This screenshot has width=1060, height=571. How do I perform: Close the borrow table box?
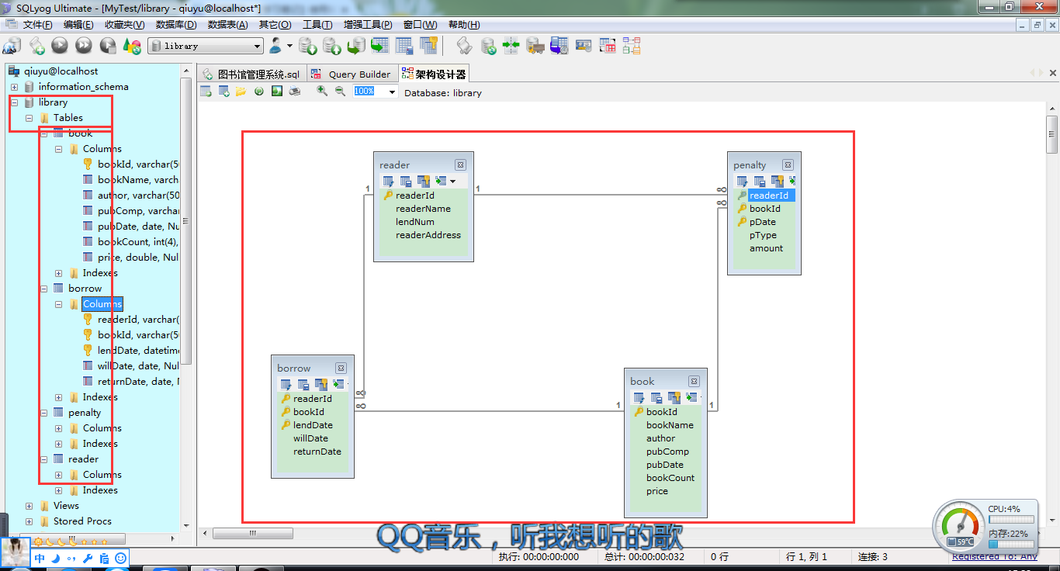point(341,368)
